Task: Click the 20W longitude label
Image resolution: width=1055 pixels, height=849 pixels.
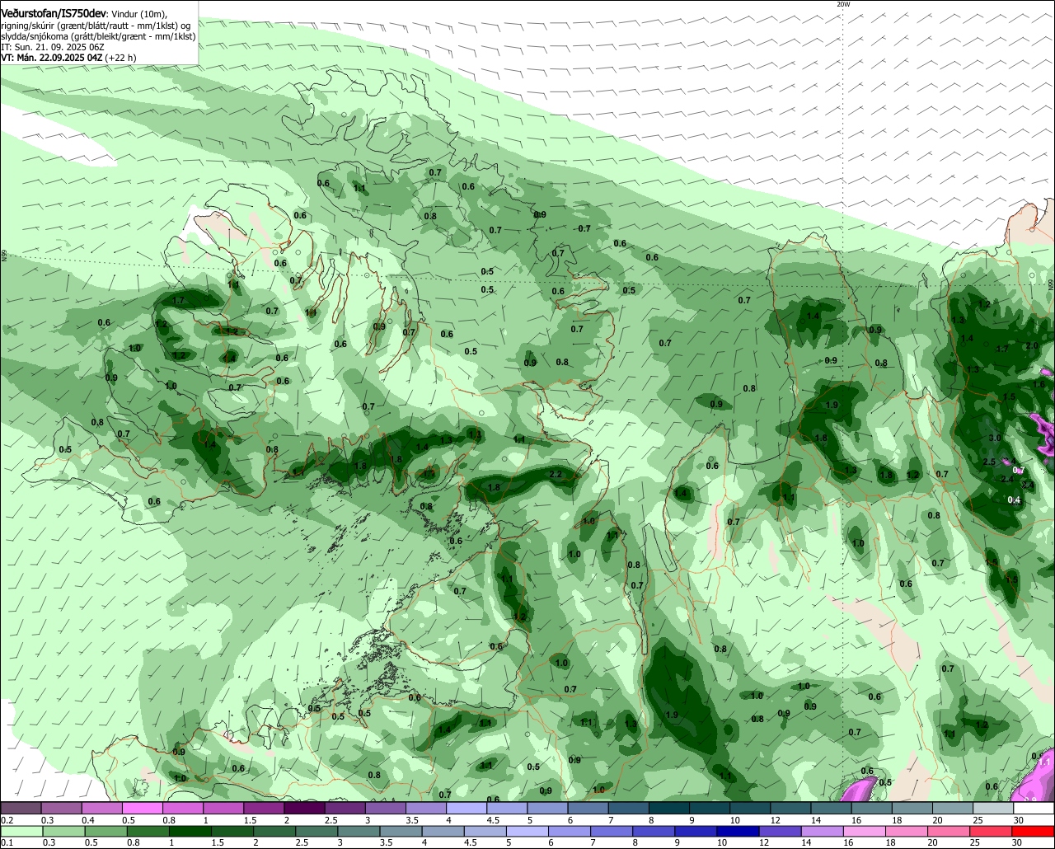Action: [x=842, y=4]
